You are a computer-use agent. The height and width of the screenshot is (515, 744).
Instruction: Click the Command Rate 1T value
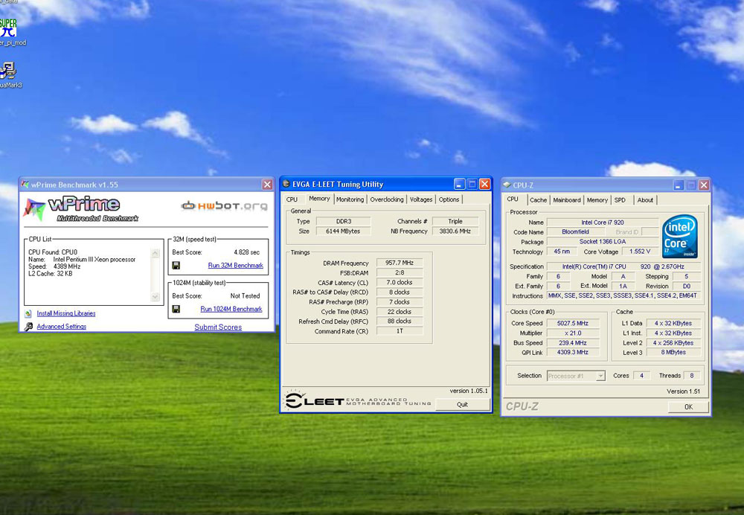[400, 331]
